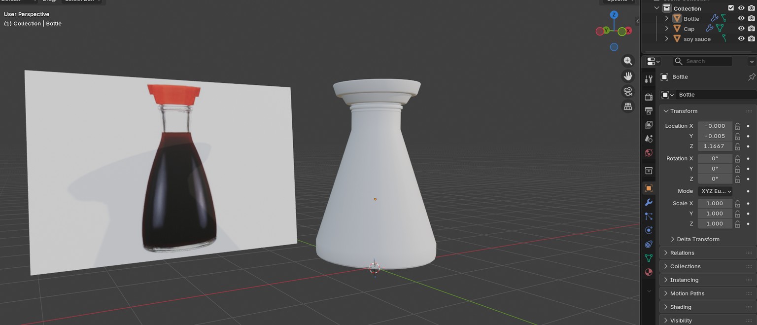The height and width of the screenshot is (325, 757).
Task: Expand the Cap item in outliner
Action: (667, 29)
